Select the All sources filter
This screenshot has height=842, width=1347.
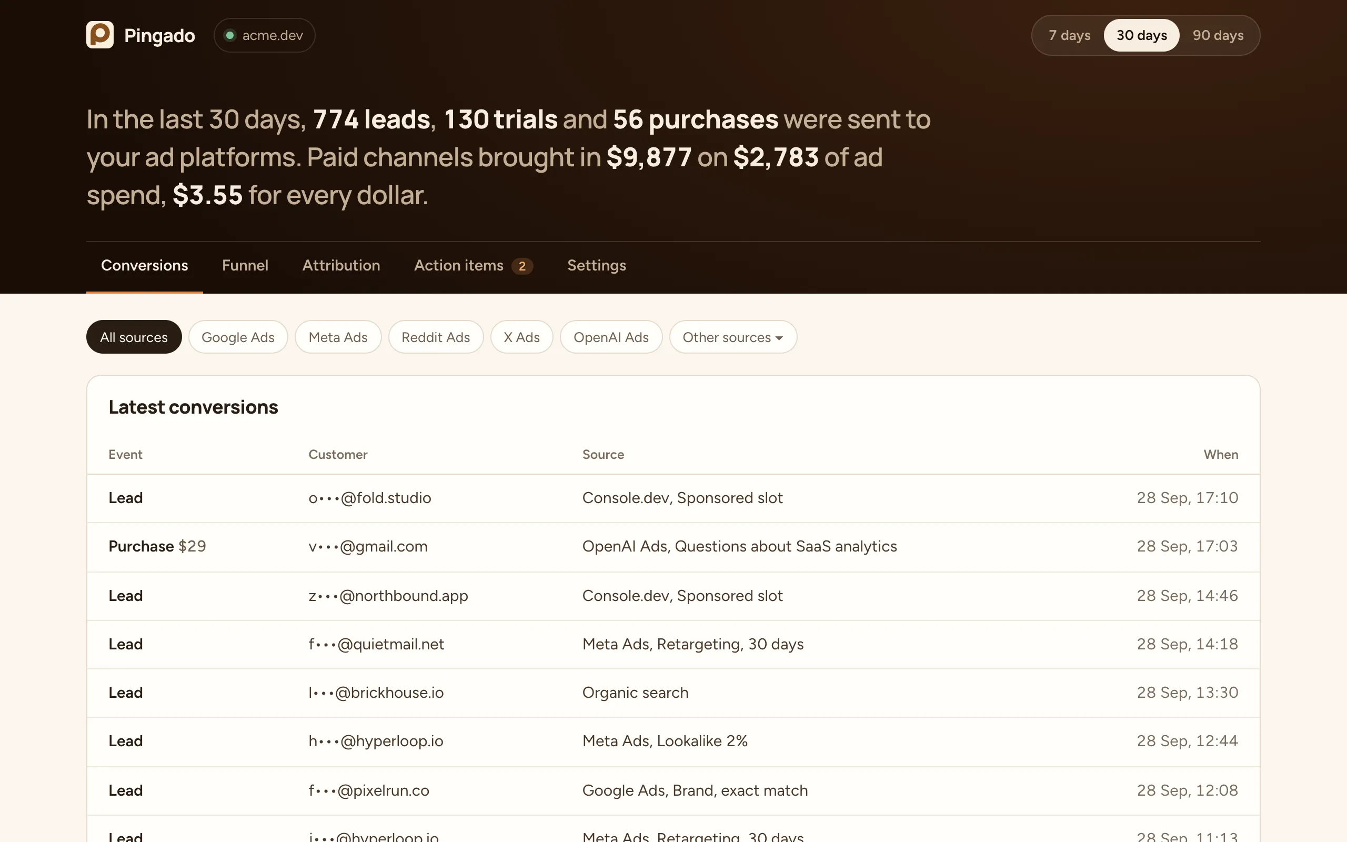[134, 337]
